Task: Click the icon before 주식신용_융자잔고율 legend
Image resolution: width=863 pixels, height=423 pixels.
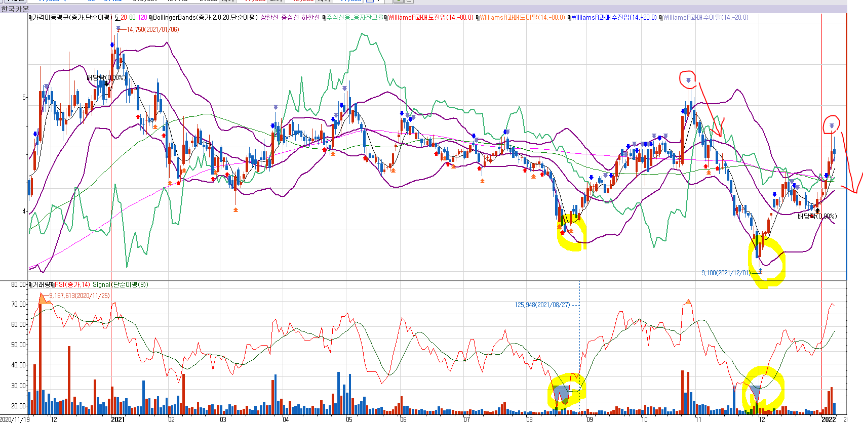Action: [324, 17]
